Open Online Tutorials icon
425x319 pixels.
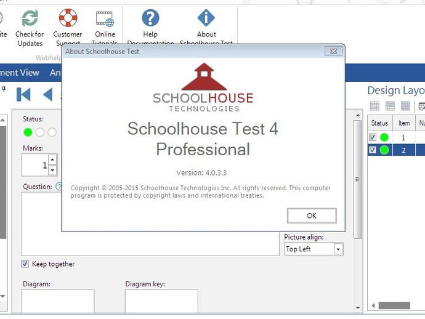(x=105, y=18)
